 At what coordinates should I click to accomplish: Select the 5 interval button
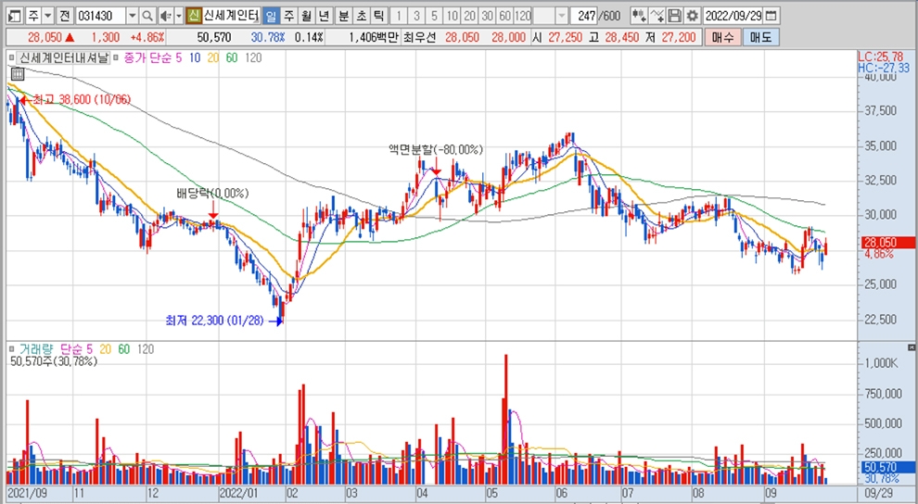click(434, 15)
